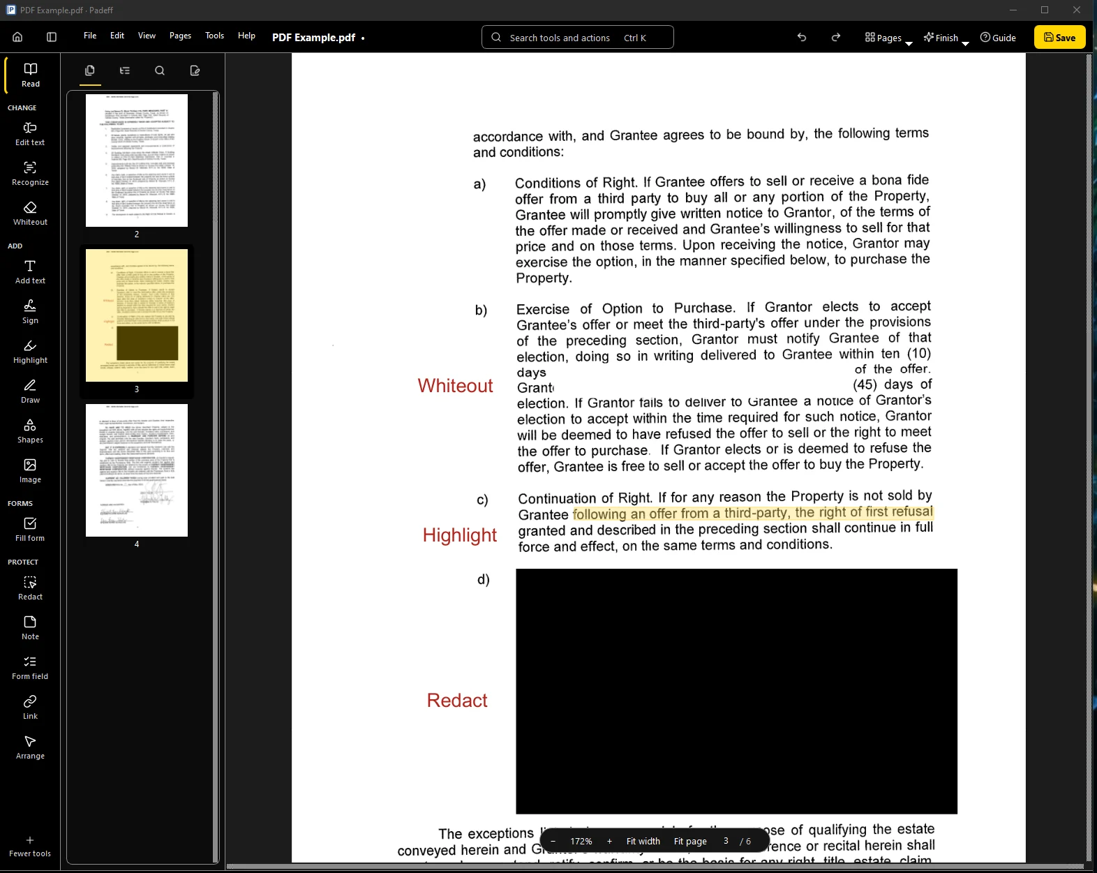1097x873 pixels.
Task: Open the annotations panel tab
Action: pos(195,70)
